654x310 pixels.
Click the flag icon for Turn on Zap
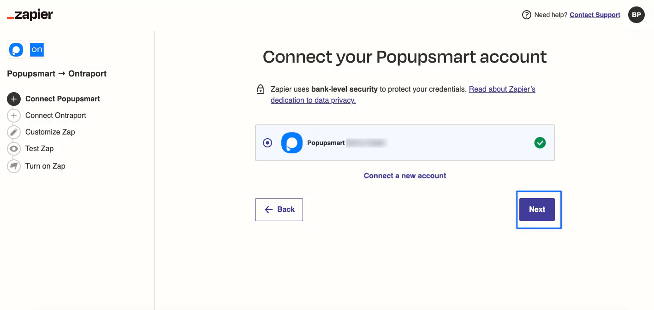pyautogui.click(x=14, y=166)
